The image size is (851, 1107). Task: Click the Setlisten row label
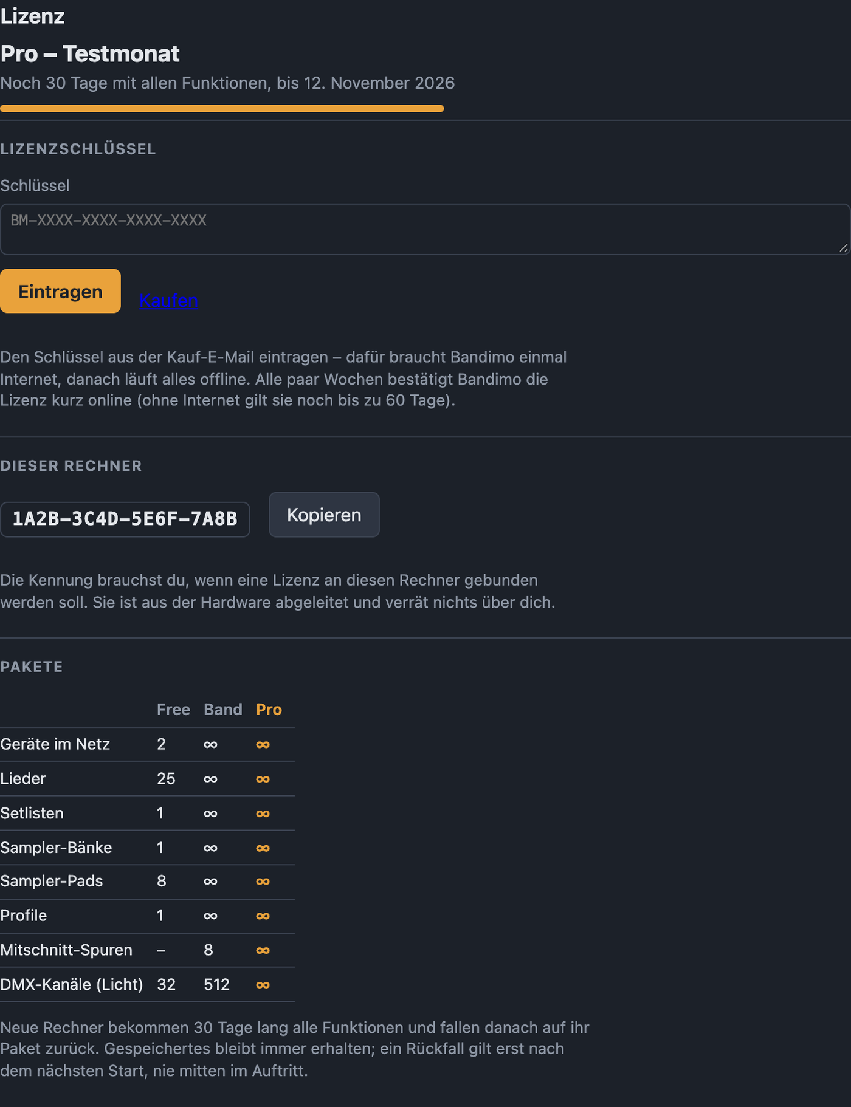coord(32,813)
